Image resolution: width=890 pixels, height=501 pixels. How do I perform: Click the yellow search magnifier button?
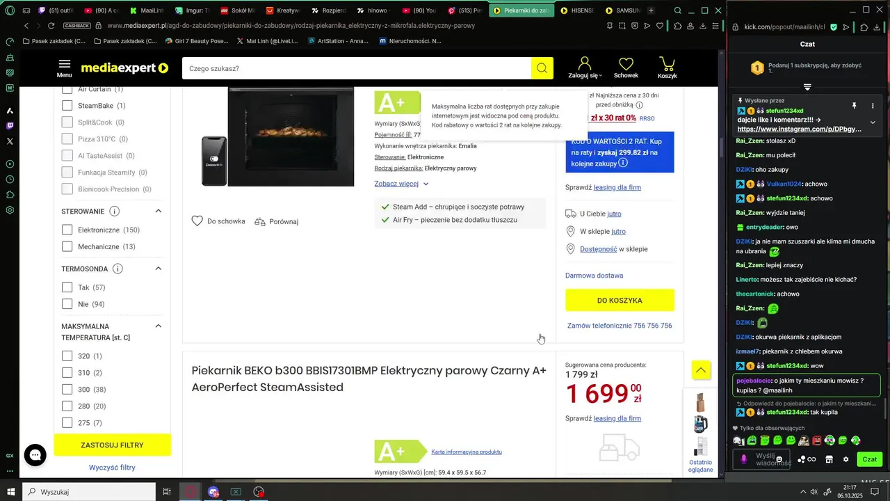[542, 68]
